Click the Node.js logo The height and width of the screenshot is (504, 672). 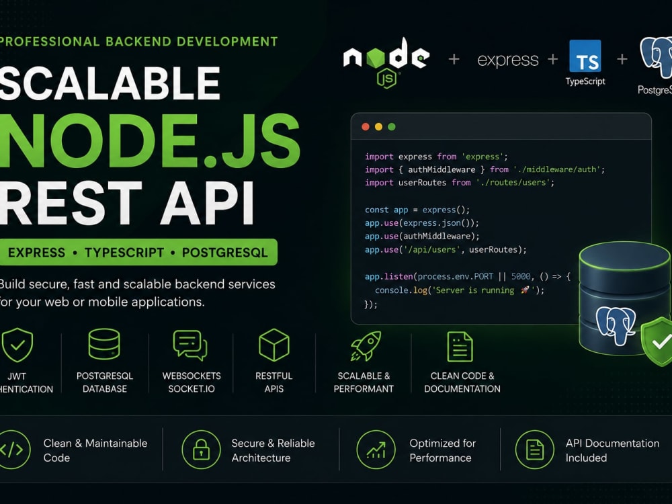pos(386,62)
